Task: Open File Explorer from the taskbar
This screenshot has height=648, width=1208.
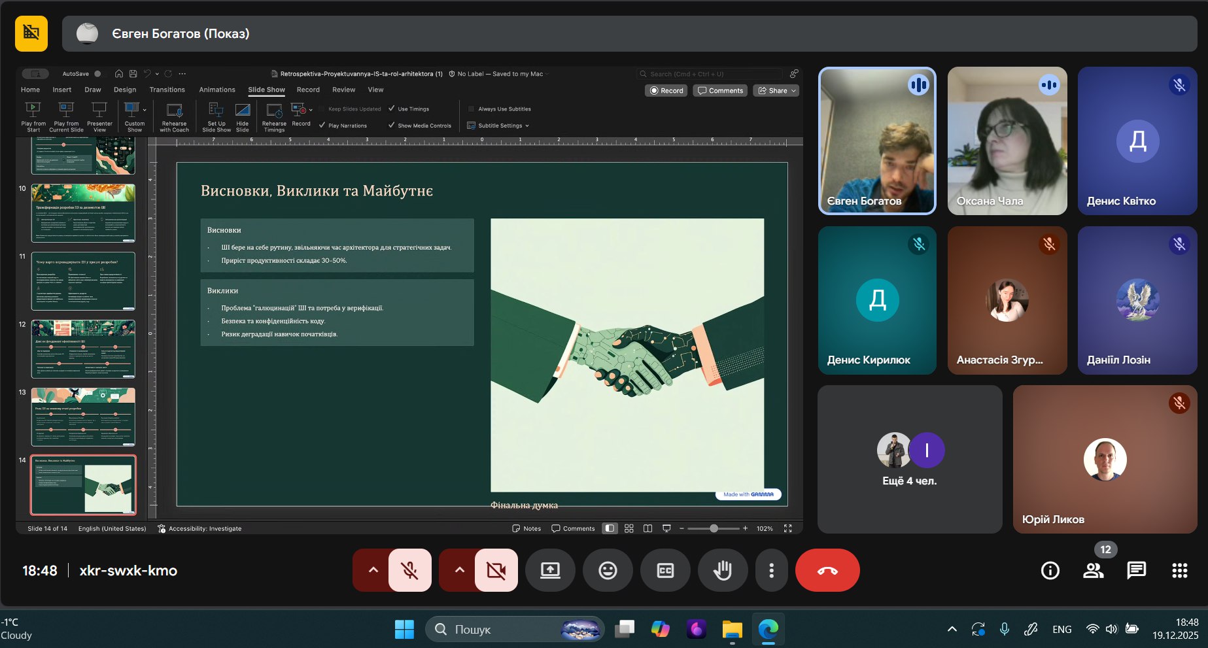Action: (732, 629)
